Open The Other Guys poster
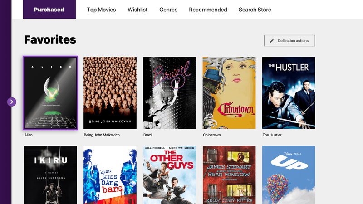This screenshot has width=363, height=204. [x=169, y=175]
